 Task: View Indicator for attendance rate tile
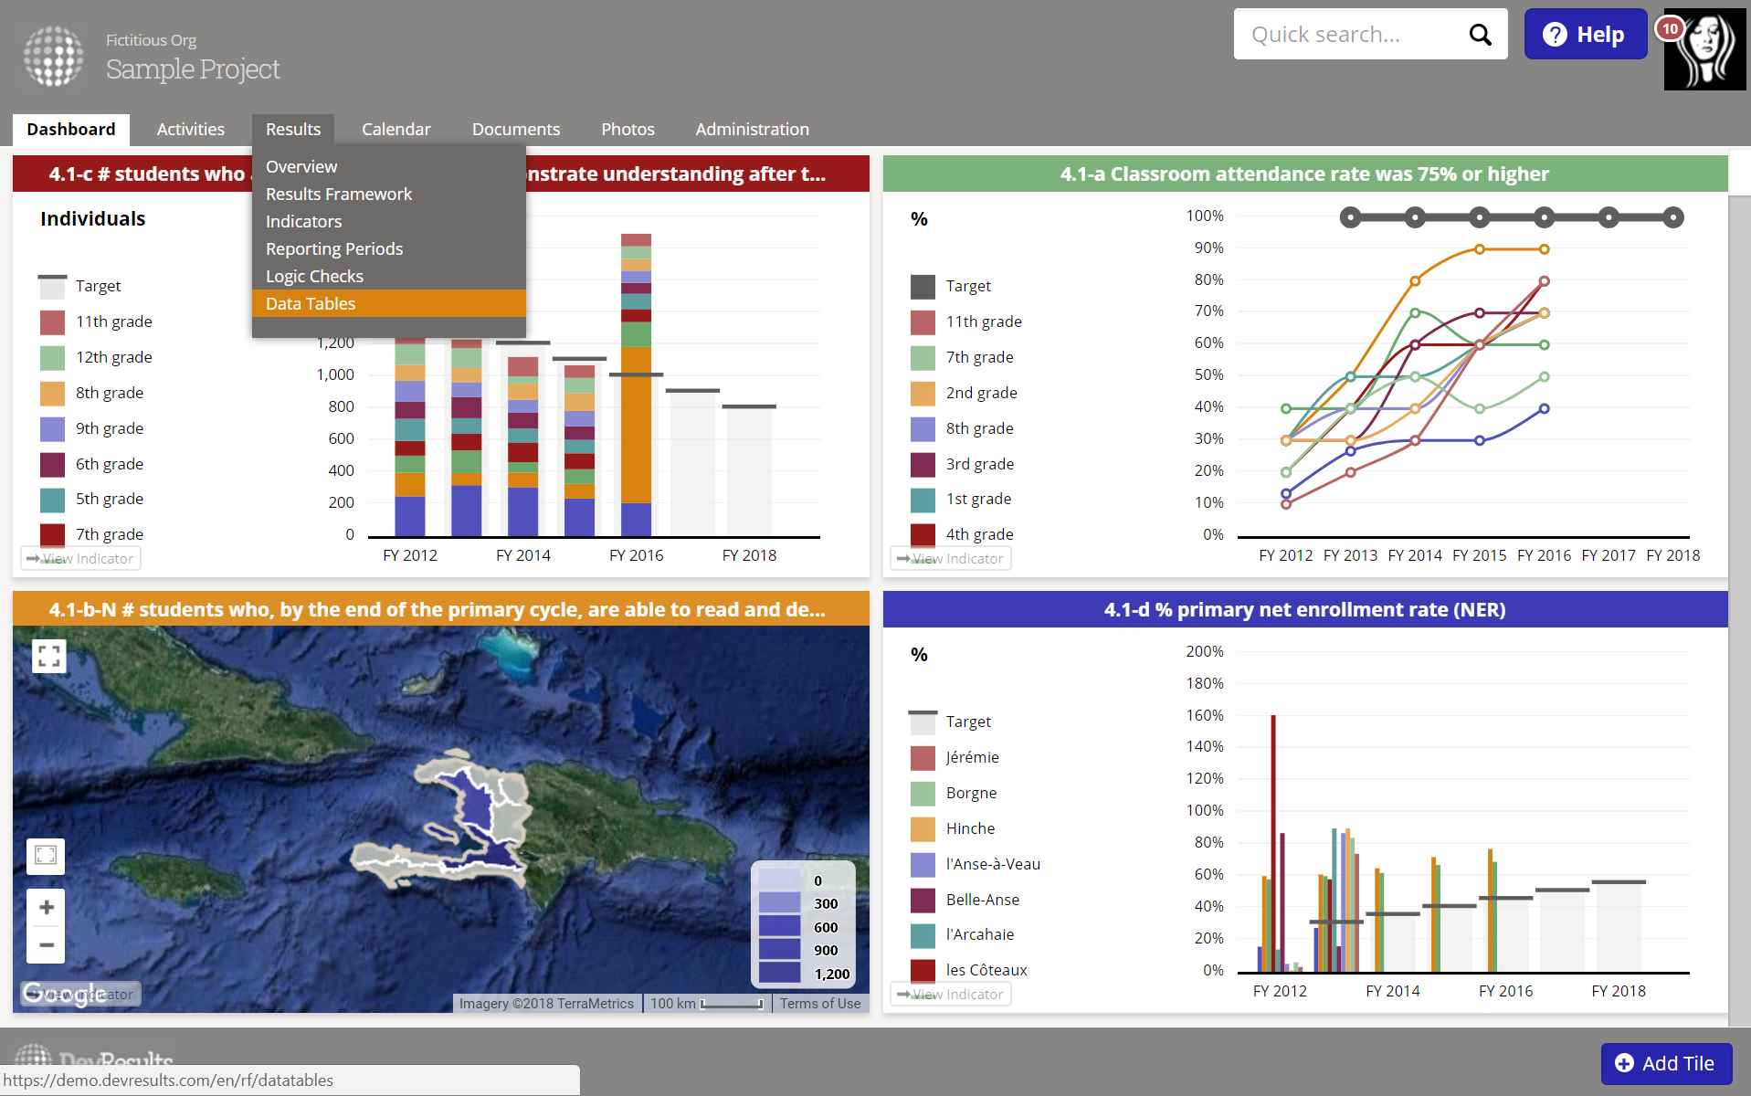pyautogui.click(x=951, y=558)
